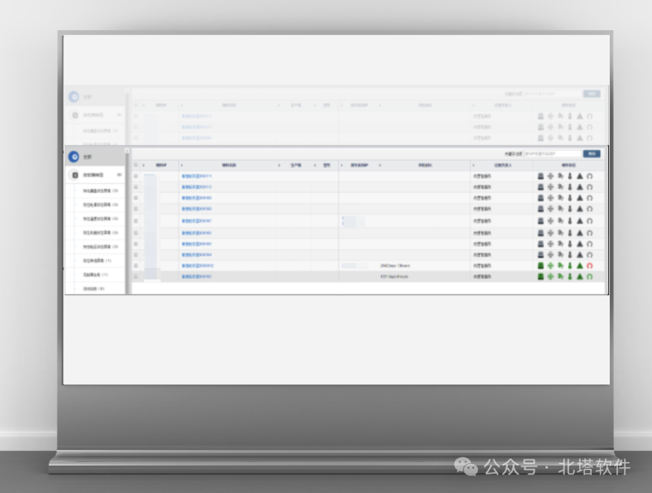
Task: Click the blue circular icon in the sidebar
Action: click(x=74, y=157)
